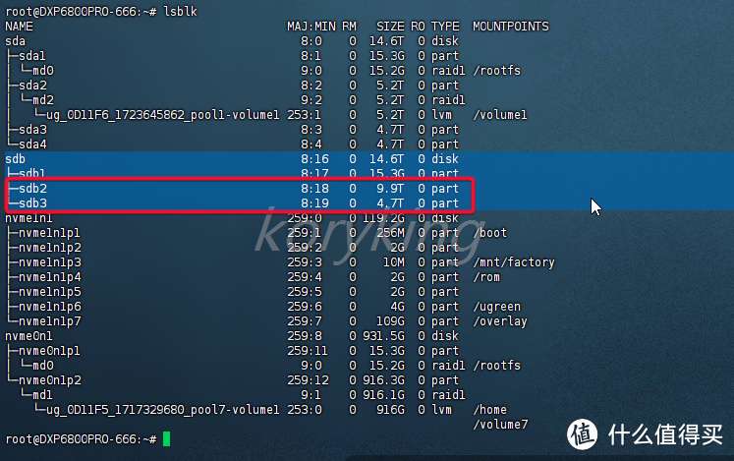Image resolution: width=734 pixels, height=461 pixels.
Task: Select the sdb2 partition name
Action: tap(32, 189)
